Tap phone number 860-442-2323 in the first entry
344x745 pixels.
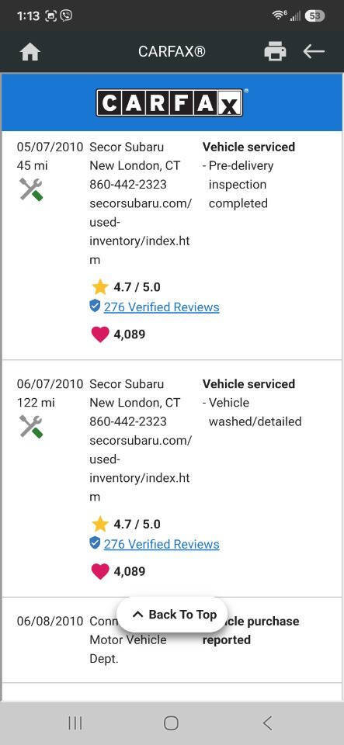pos(128,185)
